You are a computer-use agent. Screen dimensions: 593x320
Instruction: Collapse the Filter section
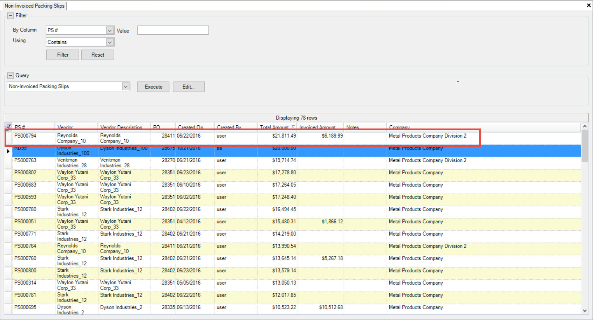coord(11,15)
